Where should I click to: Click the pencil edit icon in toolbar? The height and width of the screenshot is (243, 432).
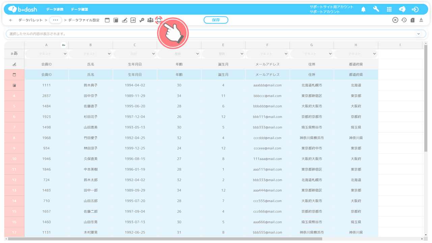coord(125,20)
